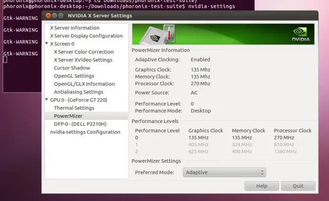Minimize the NVIDIA X Server Settings window
This screenshot has width=329, height=201.
(x=54, y=16)
